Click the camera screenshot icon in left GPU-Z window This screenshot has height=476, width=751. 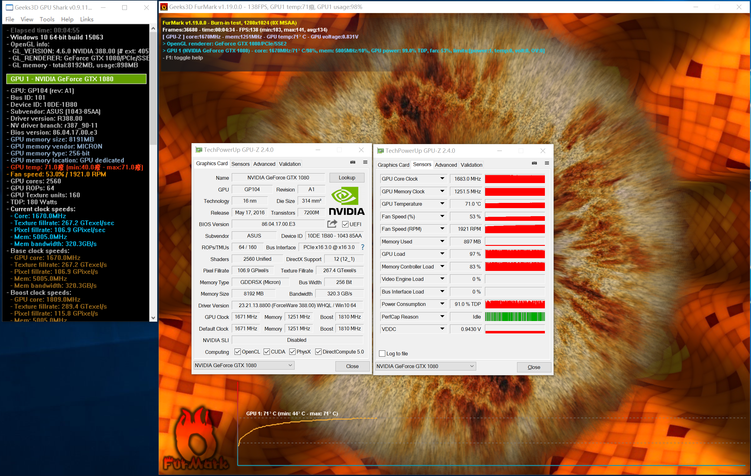tap(353, 162)
